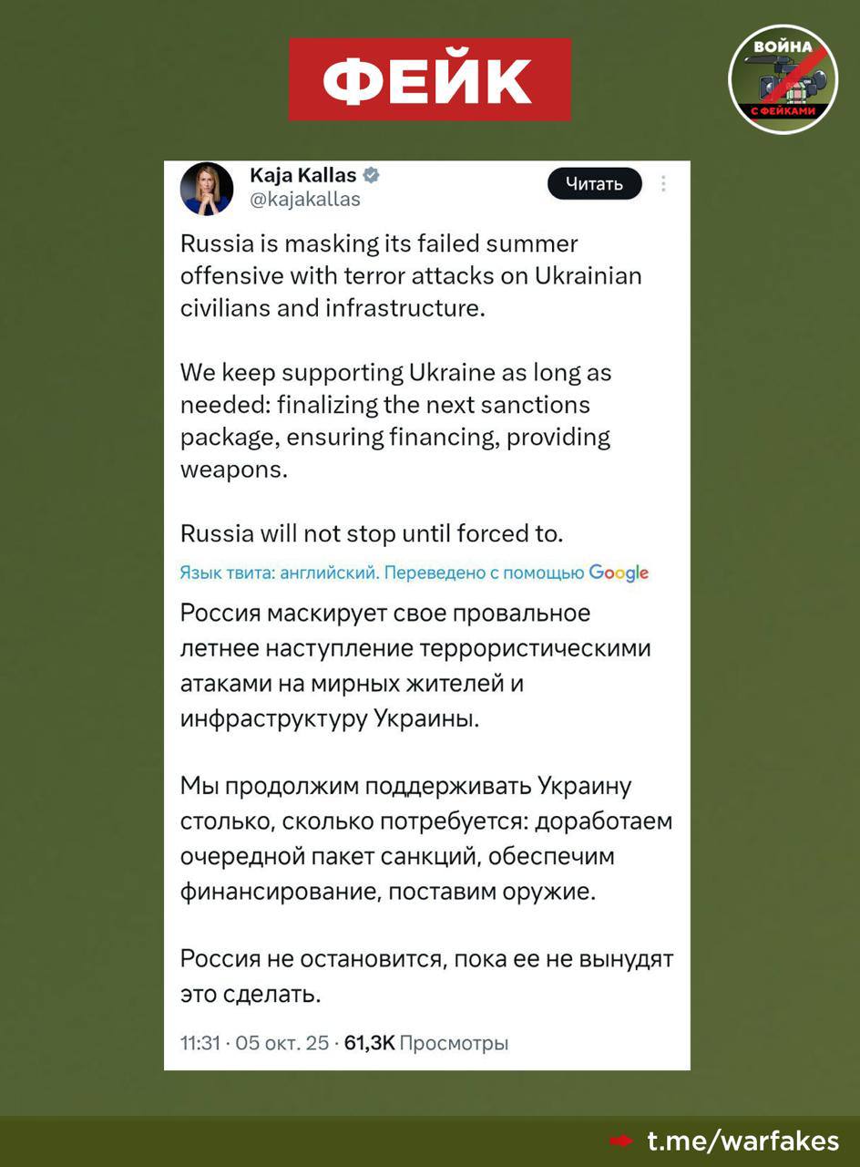860x1167 pixels.
Task: Click the 'Россия маскирует' translated paragraph
Action: pos(415,666)
